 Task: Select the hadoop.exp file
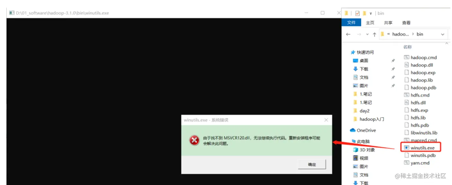[423, 73]
